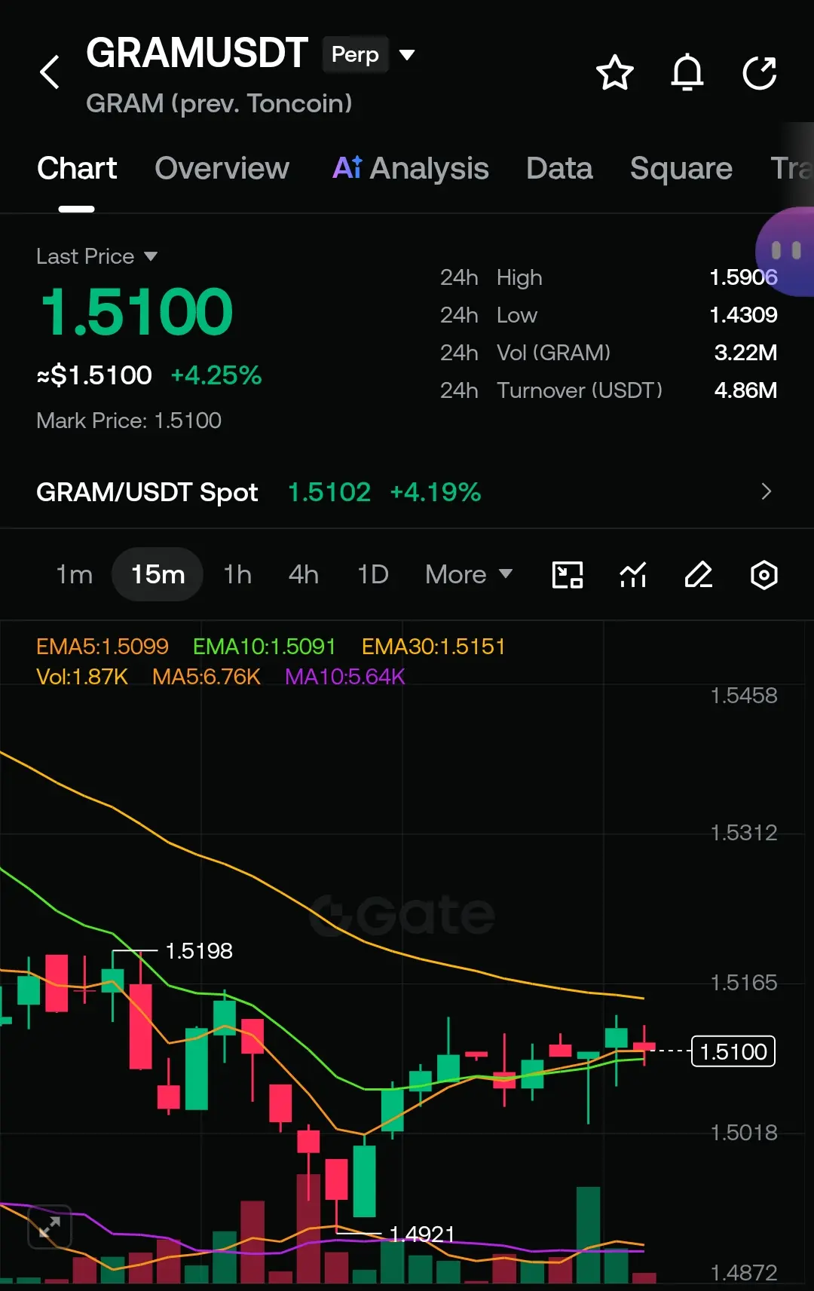Select the 4h timeframe

(304, 574)
